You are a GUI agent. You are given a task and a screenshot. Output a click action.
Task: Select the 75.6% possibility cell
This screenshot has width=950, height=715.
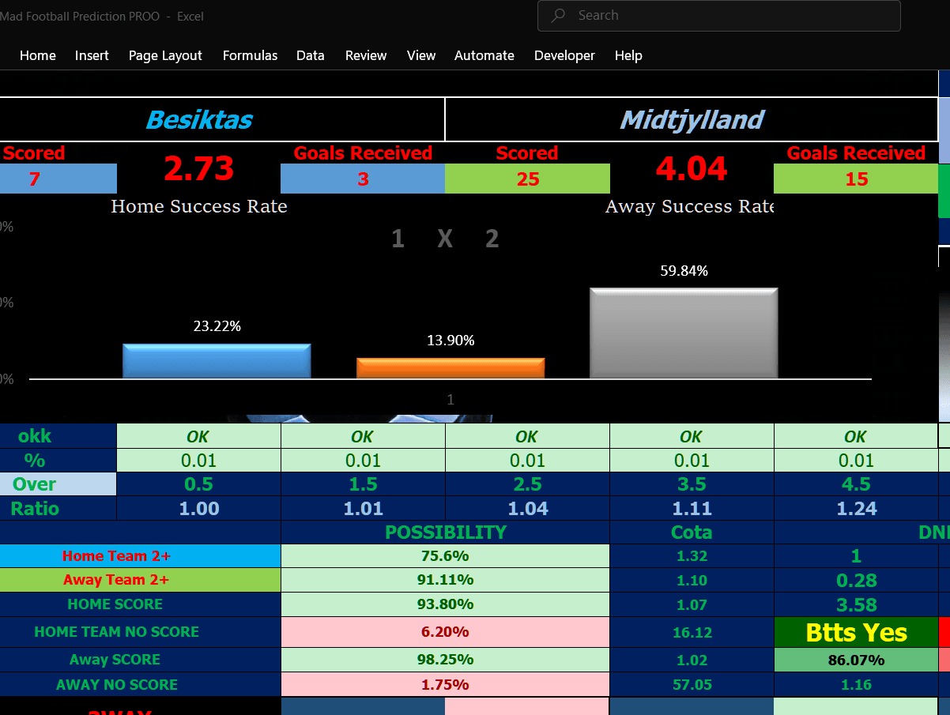(x=445, y=556)
